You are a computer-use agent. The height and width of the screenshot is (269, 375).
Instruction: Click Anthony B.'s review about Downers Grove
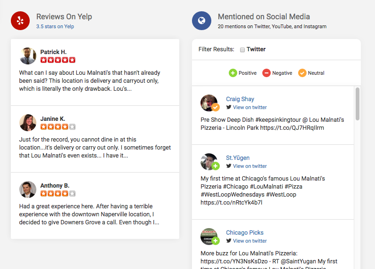[89, 214]
